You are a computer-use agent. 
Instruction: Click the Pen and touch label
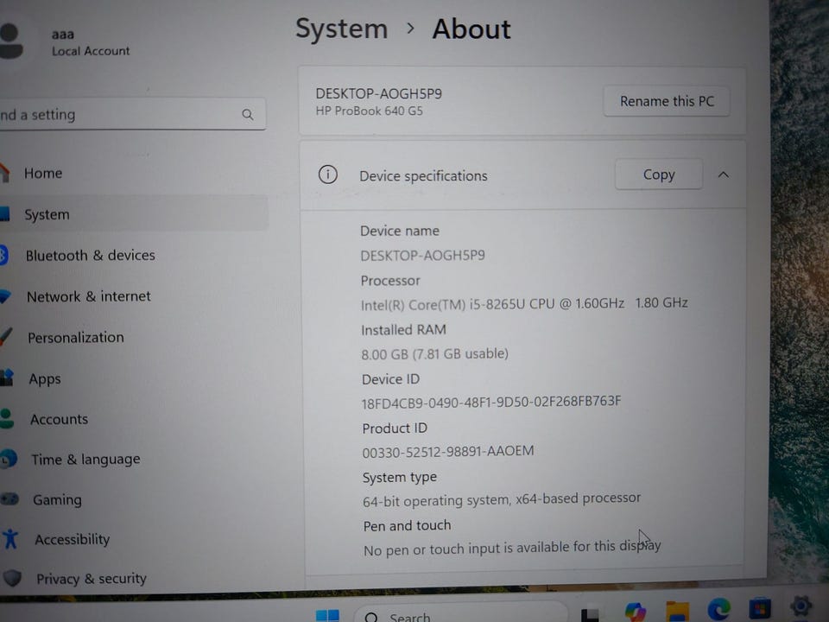click(407, 526)
